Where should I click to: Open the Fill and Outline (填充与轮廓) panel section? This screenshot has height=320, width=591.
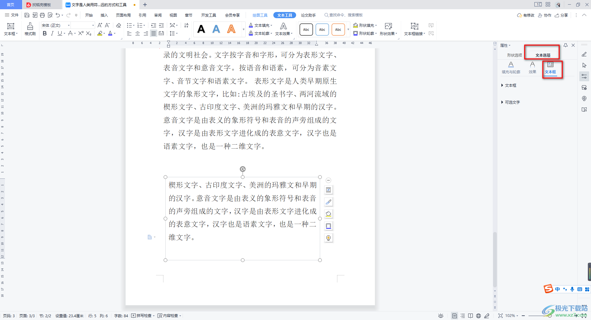pos(511,68)
